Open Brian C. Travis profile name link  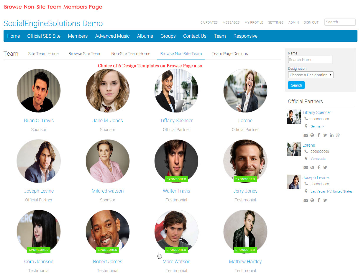click(x=39, y=121)
